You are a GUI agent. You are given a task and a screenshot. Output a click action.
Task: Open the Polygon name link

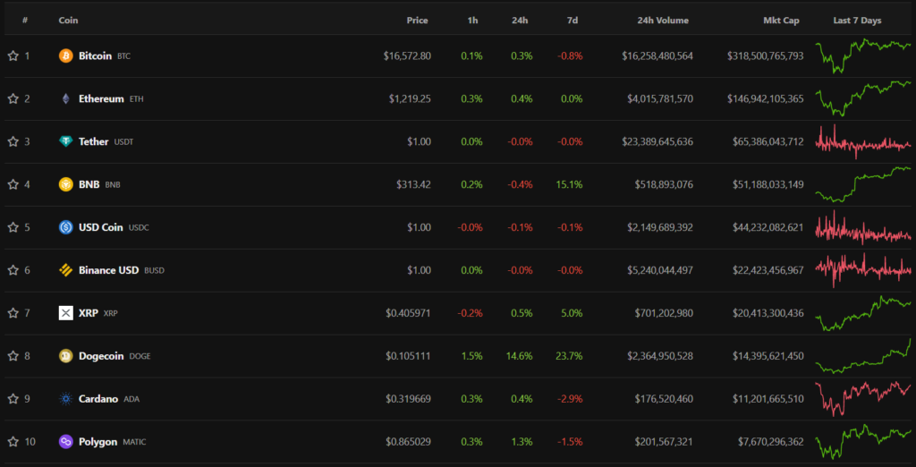pyautogui.click(x=98, y=442)
